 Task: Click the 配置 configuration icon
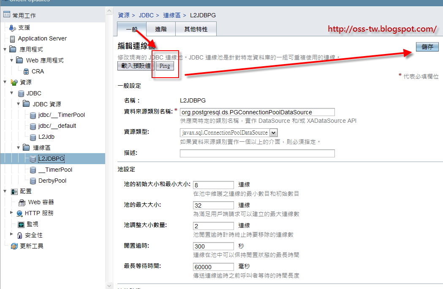pyautogui.click(x=14, y=192)
